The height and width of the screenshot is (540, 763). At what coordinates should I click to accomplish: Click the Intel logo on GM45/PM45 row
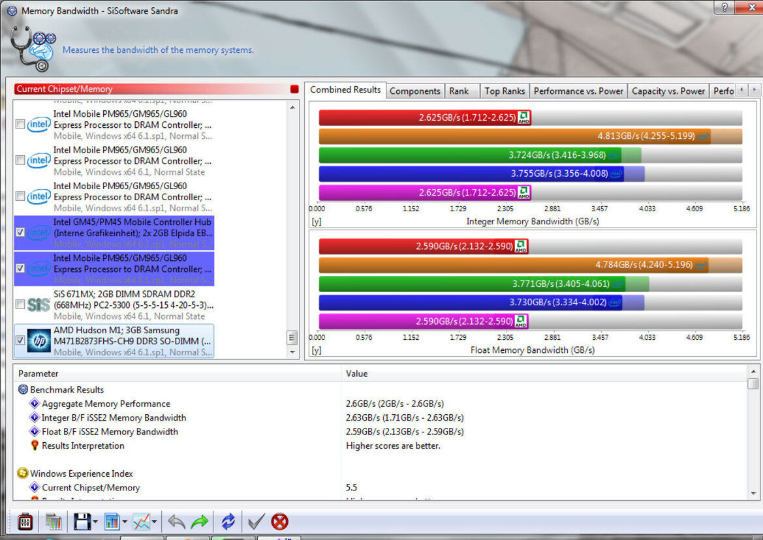point(39,233)
